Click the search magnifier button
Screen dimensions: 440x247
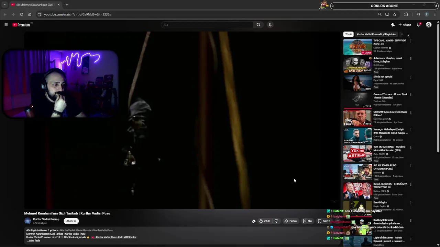click(258, 25)
